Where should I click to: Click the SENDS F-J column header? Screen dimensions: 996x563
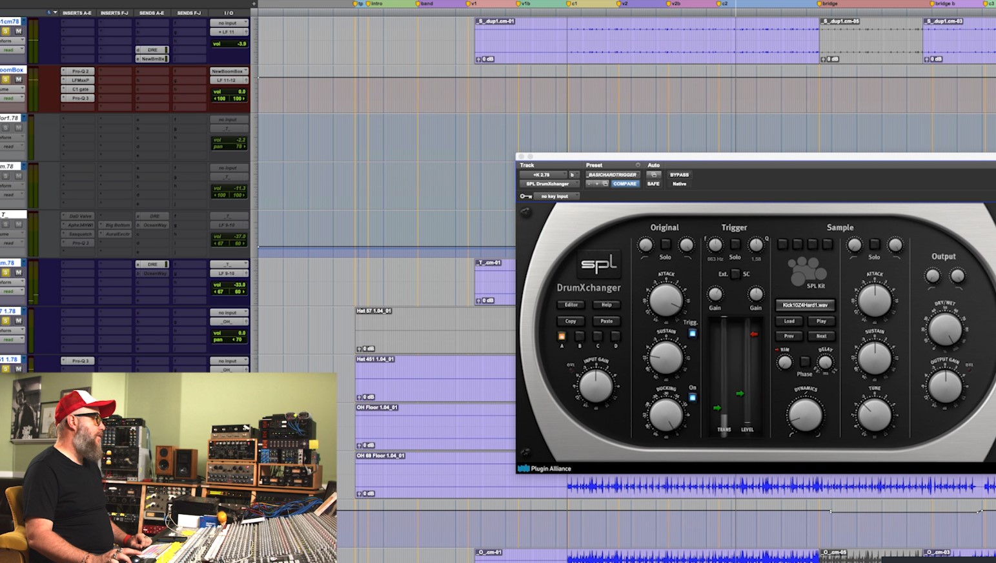point(189,13)
